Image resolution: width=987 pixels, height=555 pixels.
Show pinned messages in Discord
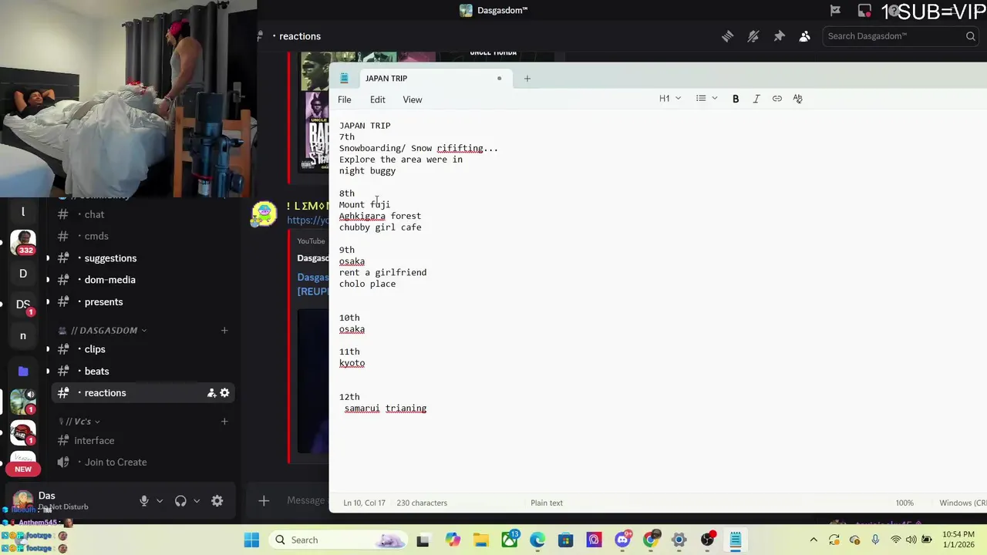[x=779, y=36]
